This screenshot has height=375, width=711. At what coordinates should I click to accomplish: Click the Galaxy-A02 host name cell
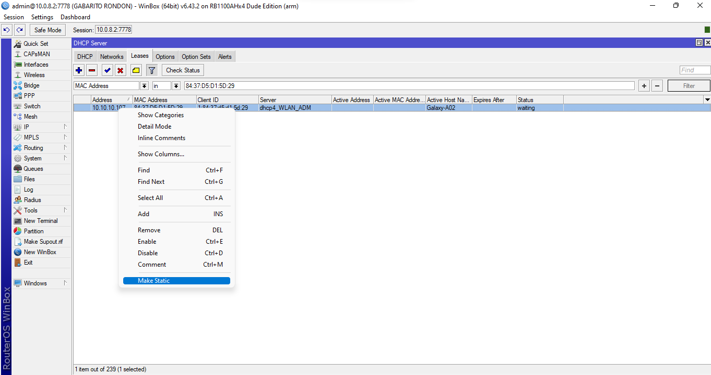448,108
